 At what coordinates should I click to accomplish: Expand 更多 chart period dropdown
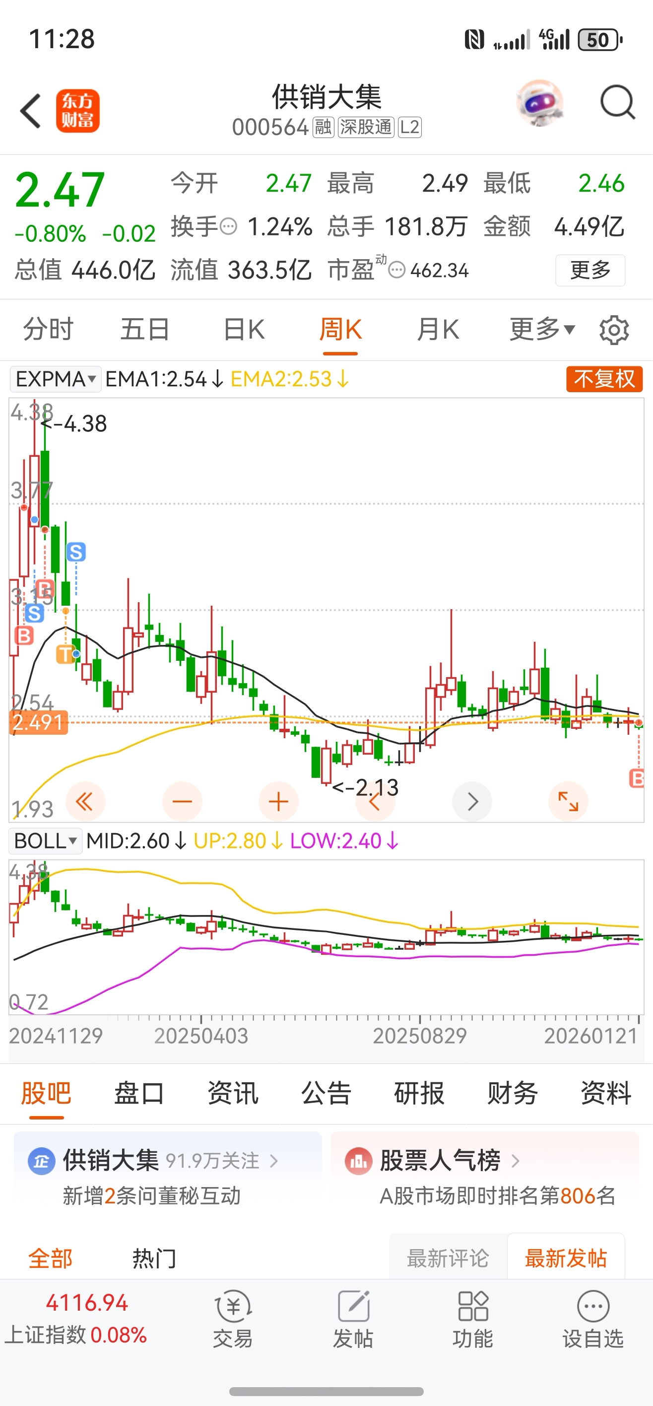[542, 329]
